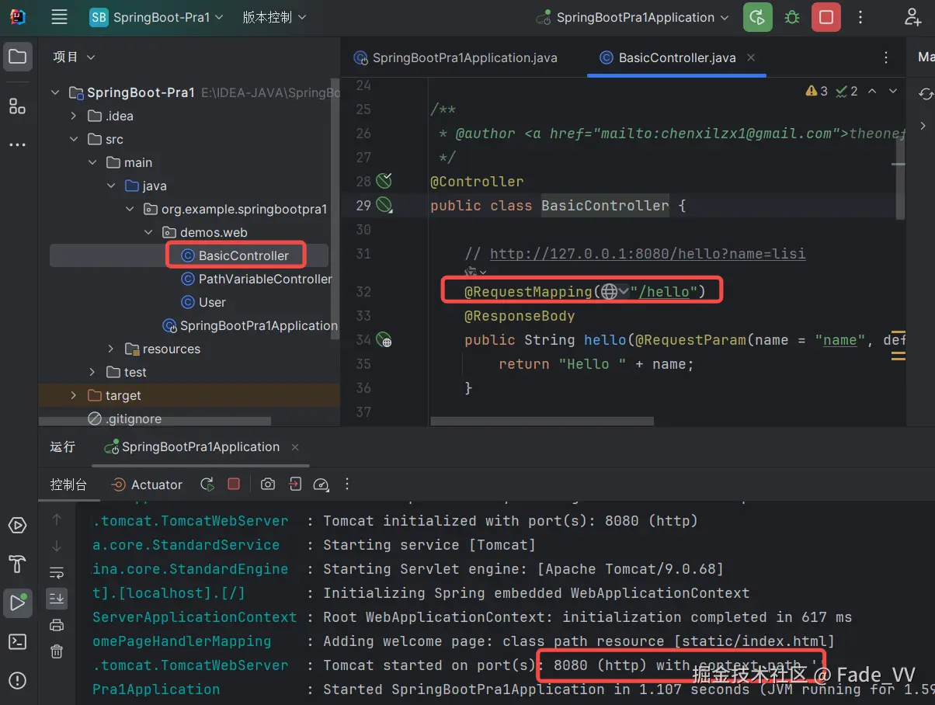Open 127.0.0.1:8080/hello link in comment

coord(648,254)
